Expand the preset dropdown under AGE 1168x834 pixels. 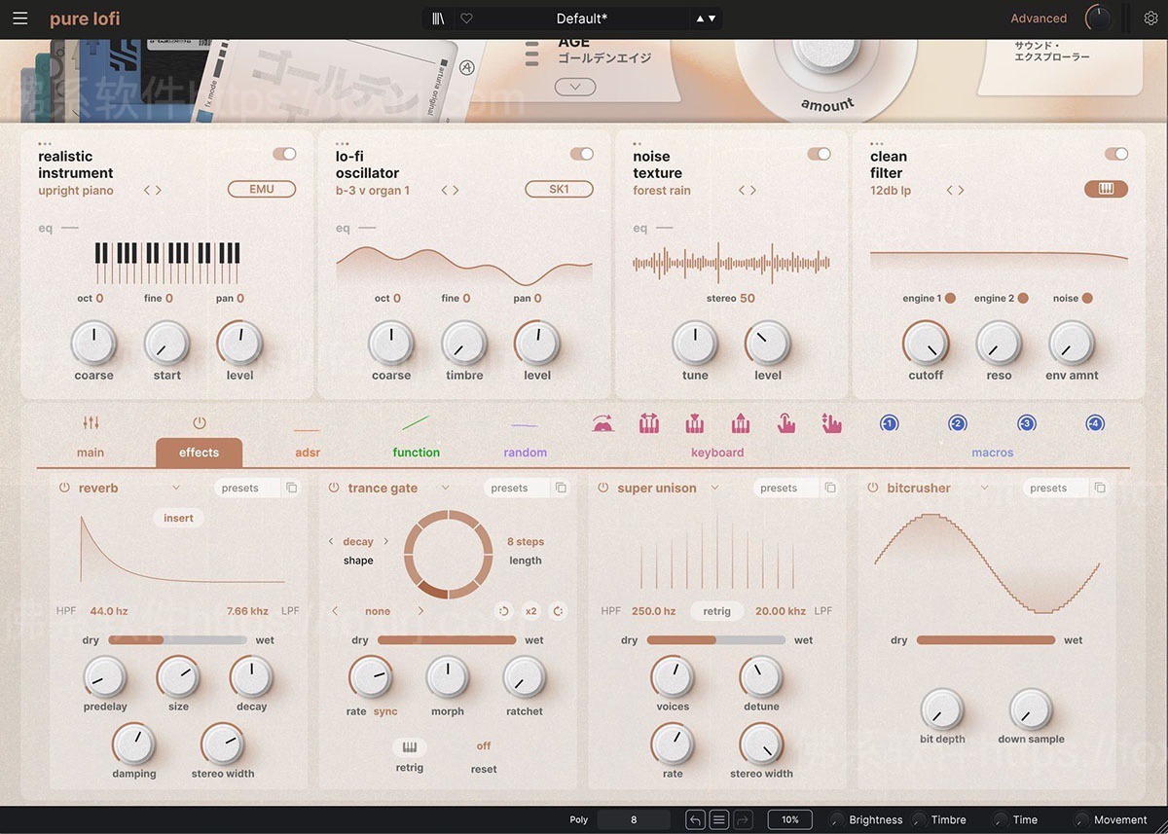tap(574, 86)
